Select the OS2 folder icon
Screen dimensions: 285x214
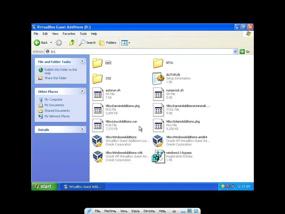click(97, 79)
